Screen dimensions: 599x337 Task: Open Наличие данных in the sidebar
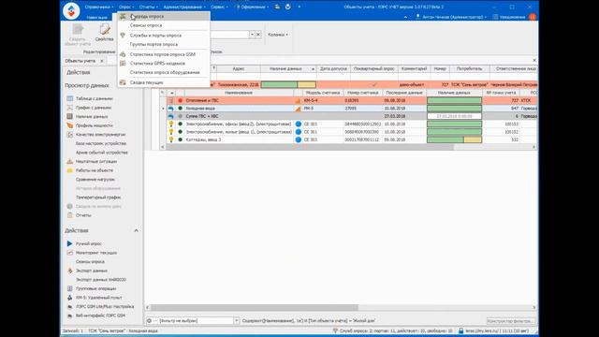pos(92,116)
